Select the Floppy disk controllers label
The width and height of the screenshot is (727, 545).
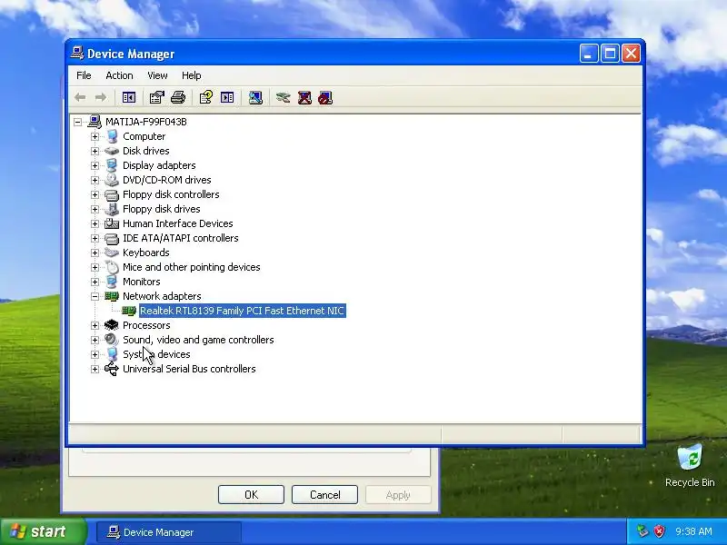tap(171, 194)
